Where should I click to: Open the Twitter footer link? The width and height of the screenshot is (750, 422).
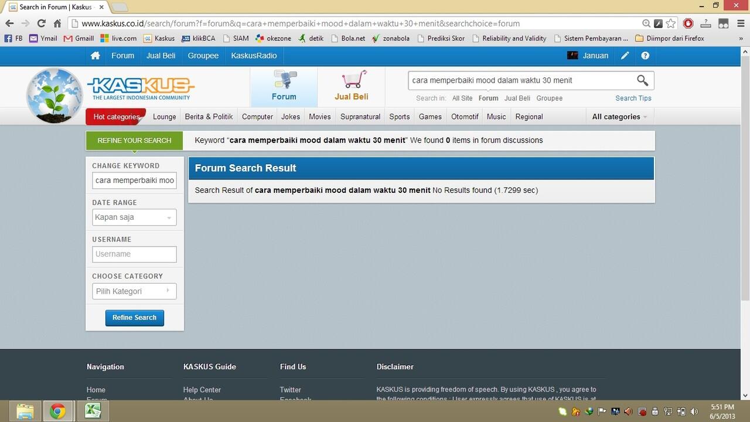pyautogui.click(x=290, y=390)
